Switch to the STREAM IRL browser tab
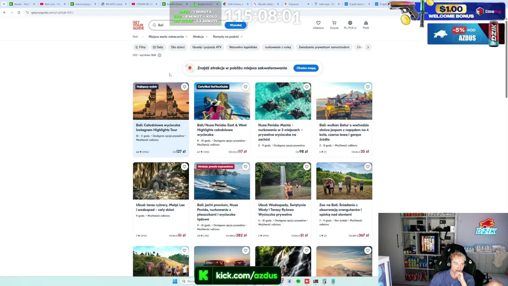This screenshot has width=508, height=286. 144,4
